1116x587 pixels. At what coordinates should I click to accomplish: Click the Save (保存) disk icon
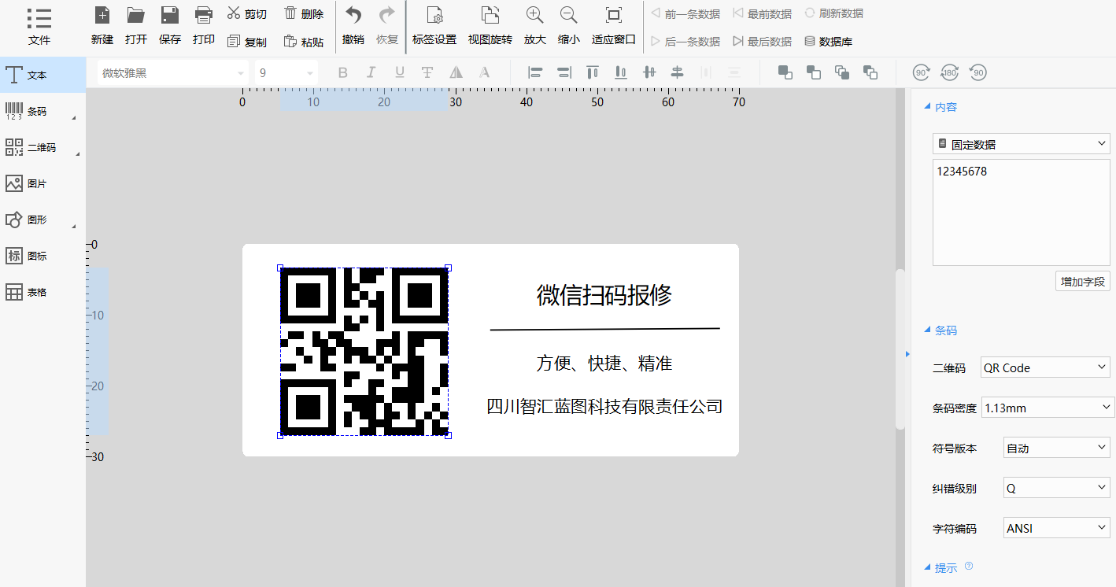click(x=169, y=16)
